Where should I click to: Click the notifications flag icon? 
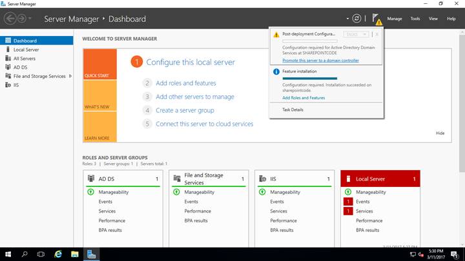click(376, 19)
